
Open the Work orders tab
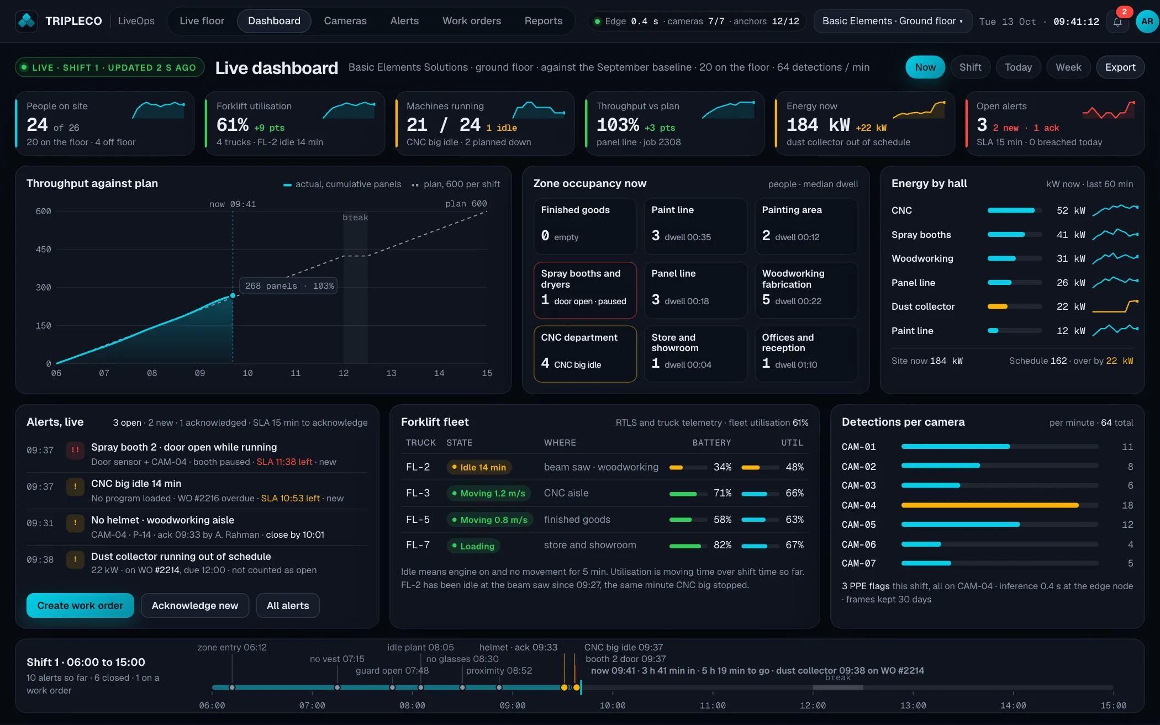point(472,21)
